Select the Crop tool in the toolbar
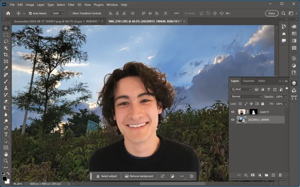This screenshot has width=300, height=187. click(x=6, y=55)
